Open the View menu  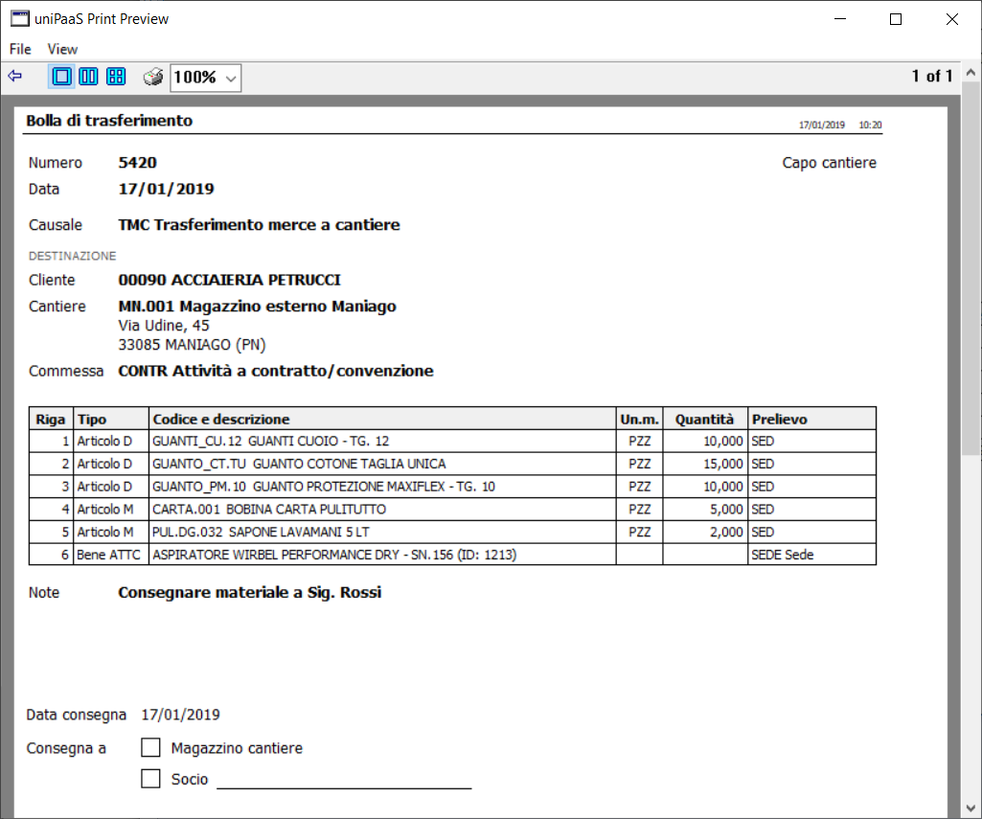pyautogui.click(x=62, y=49)
